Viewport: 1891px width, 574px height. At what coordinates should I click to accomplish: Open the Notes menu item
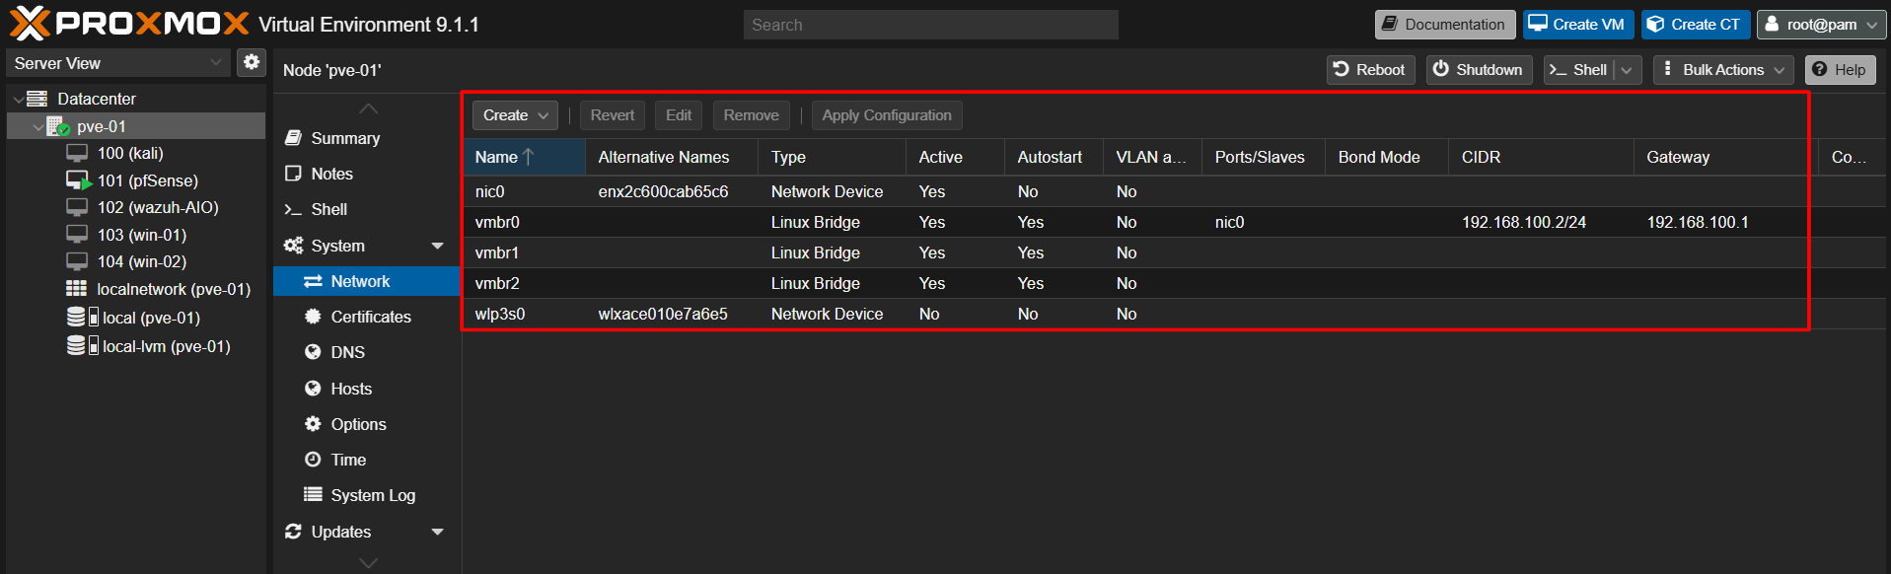366,174
